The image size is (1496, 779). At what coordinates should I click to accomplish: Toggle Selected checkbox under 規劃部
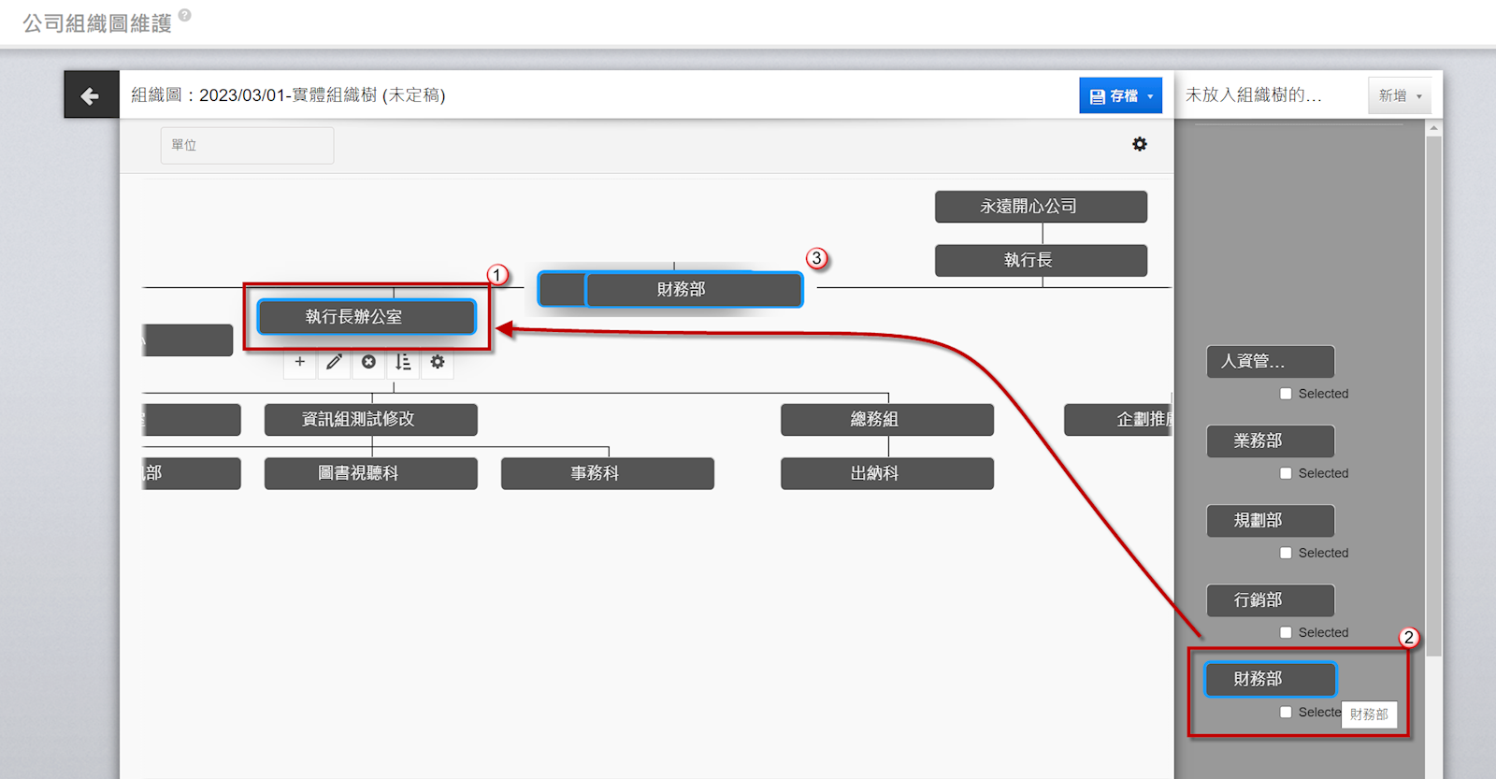pyautogui.click(x=1286, y=553)
